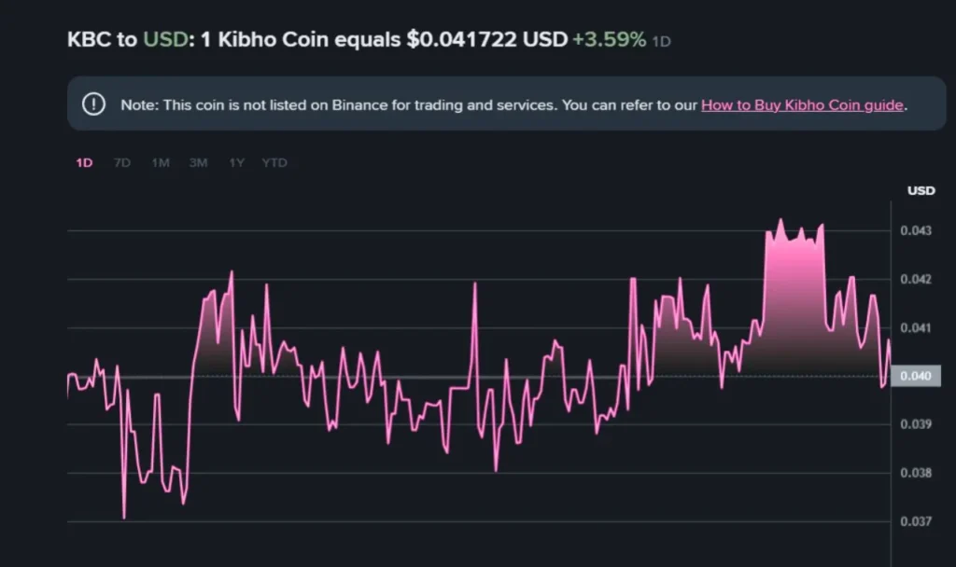Click the 0.043 price axis label

pyautogui.click(x=917, y=230)
